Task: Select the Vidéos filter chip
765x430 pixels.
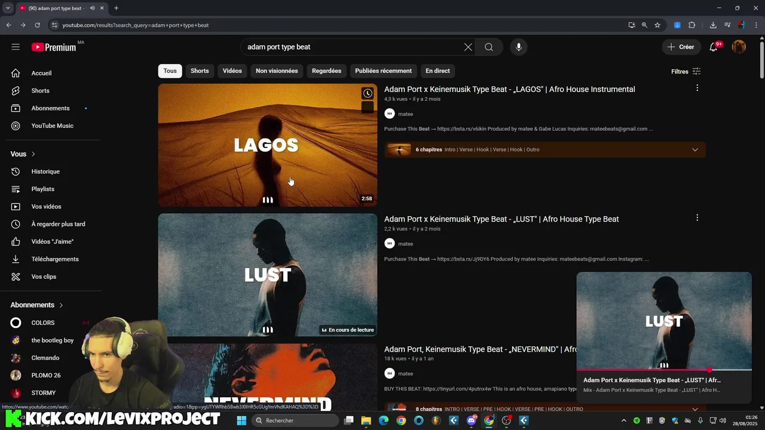Action: point(232,70)
